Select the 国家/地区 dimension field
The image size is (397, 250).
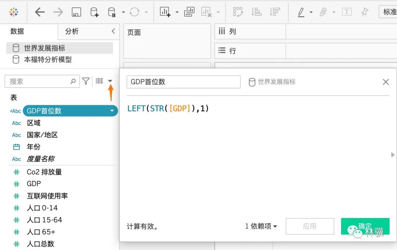tap(42, 135)
